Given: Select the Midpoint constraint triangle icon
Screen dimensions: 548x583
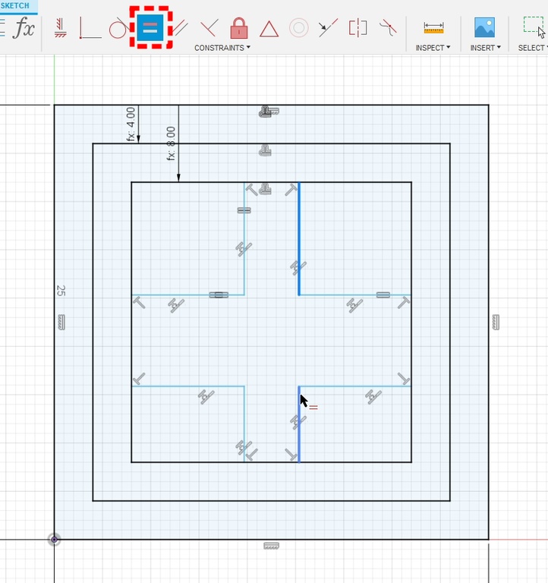Looking at the screenshot, I should click(269, 29).
